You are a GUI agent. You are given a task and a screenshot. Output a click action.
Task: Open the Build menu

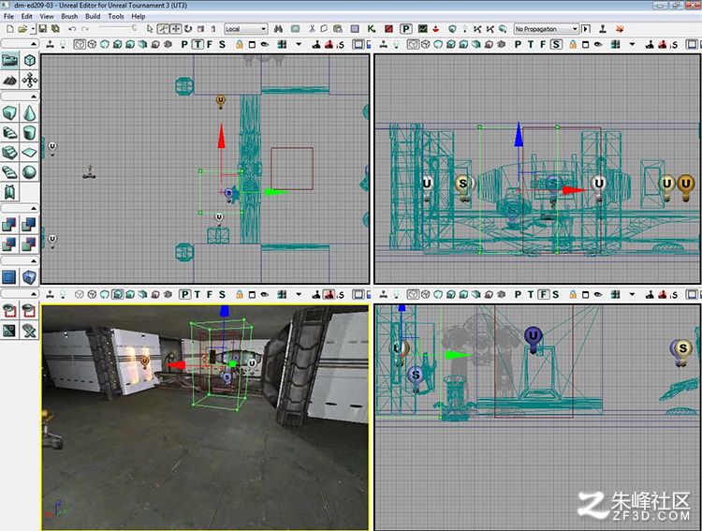[93, 16]
